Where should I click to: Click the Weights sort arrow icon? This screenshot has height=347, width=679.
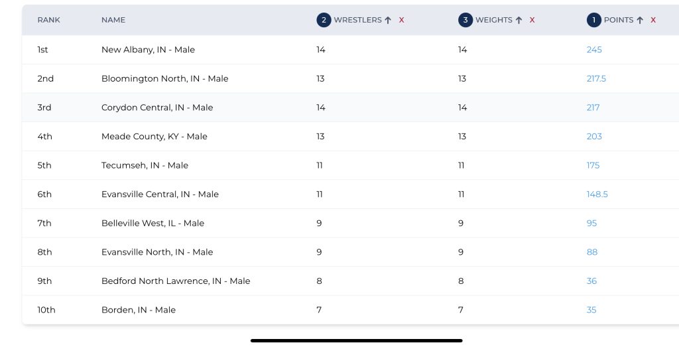pyautogui.click(x=519, y=21)
